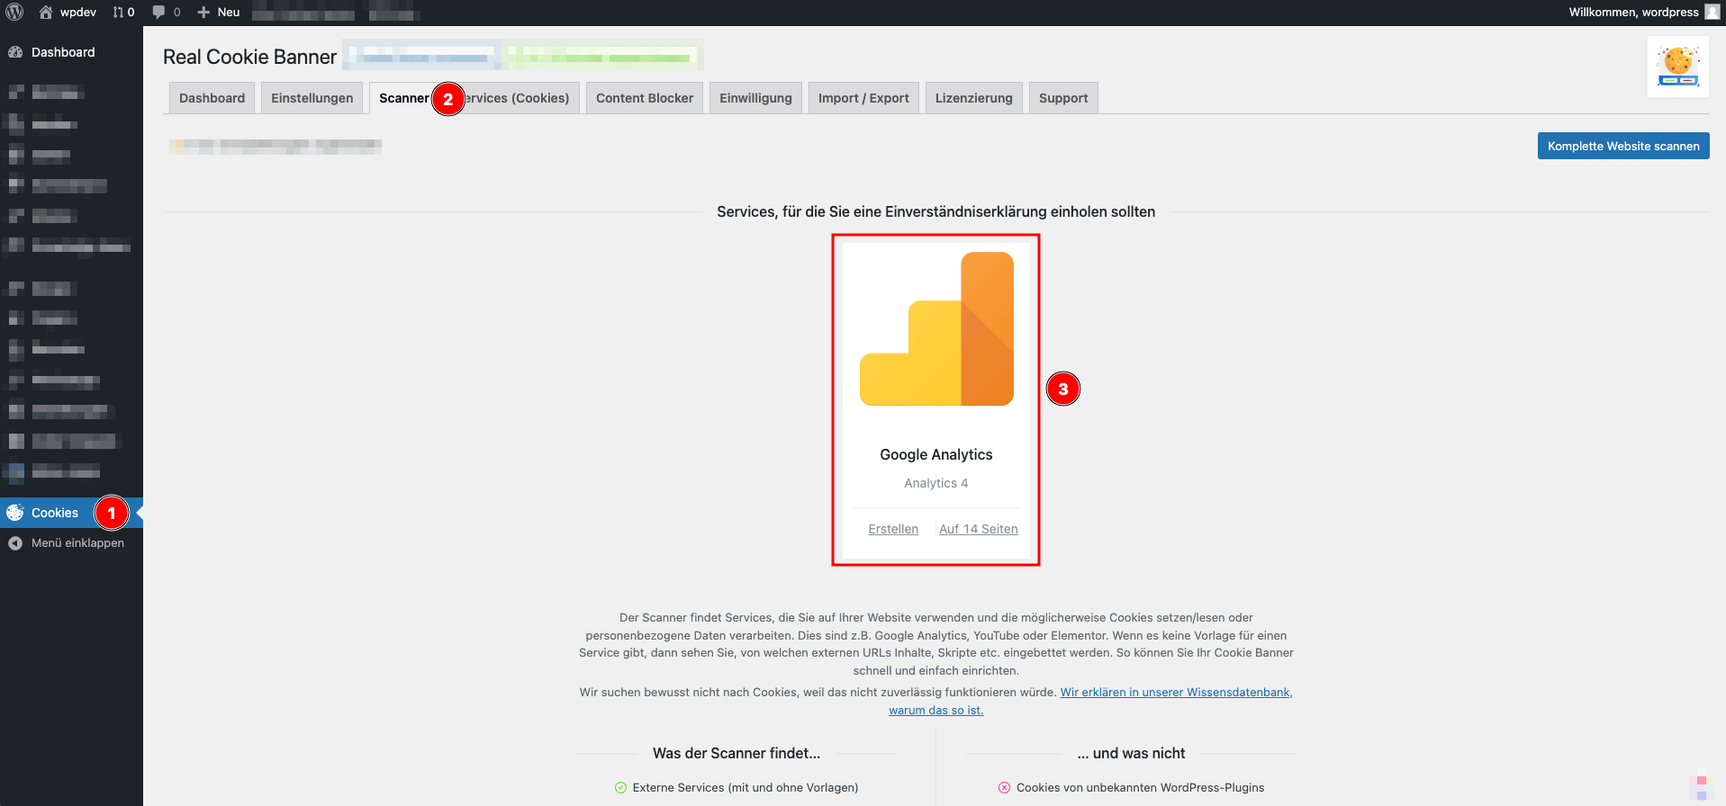Screen dimensions: 1726x806
Task: Open the Wissensdatenbank explanation link
Action: pyautogui.click(x=1175, y=693)
